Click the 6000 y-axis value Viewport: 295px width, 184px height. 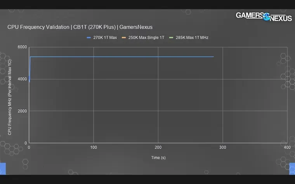click(22, 47)
